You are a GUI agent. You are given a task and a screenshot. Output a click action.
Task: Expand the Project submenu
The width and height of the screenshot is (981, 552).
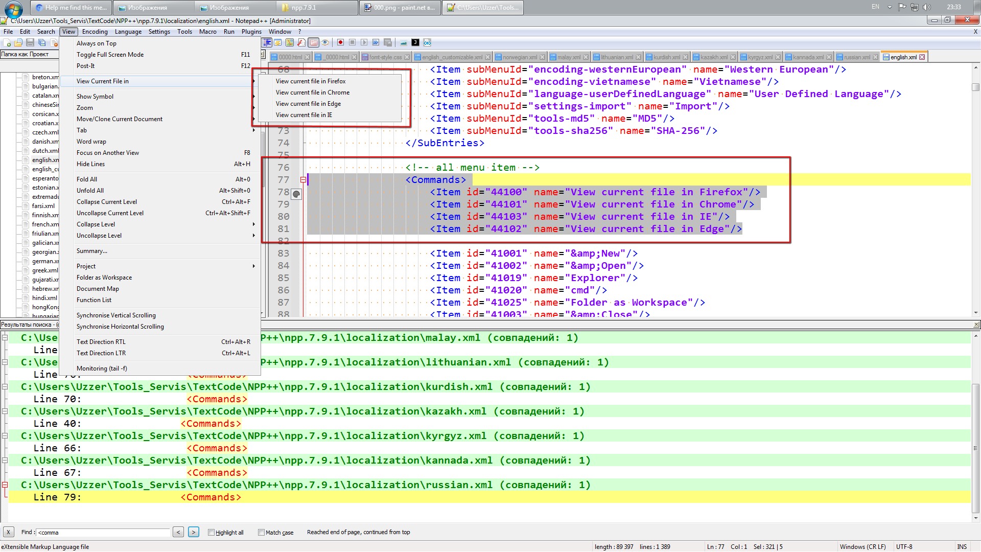[160, 266]
